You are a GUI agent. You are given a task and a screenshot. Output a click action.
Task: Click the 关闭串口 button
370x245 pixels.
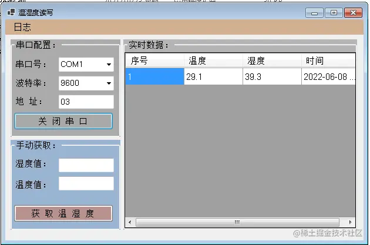(63, 121)
